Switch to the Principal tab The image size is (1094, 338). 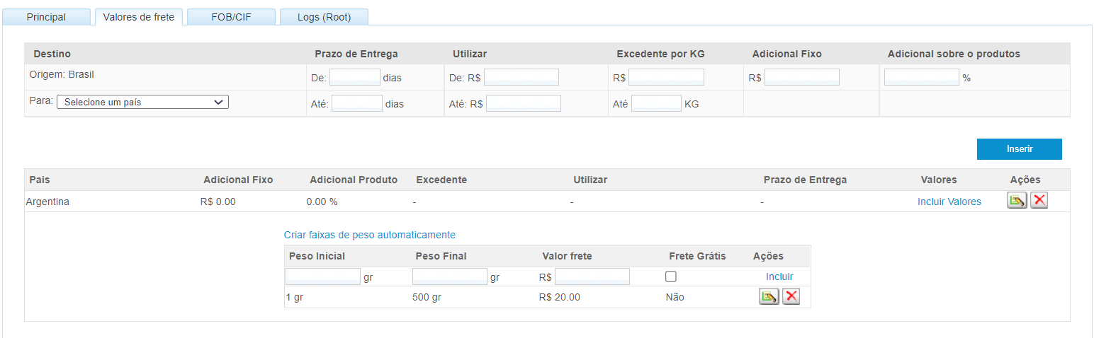click(x=46, y=17)
